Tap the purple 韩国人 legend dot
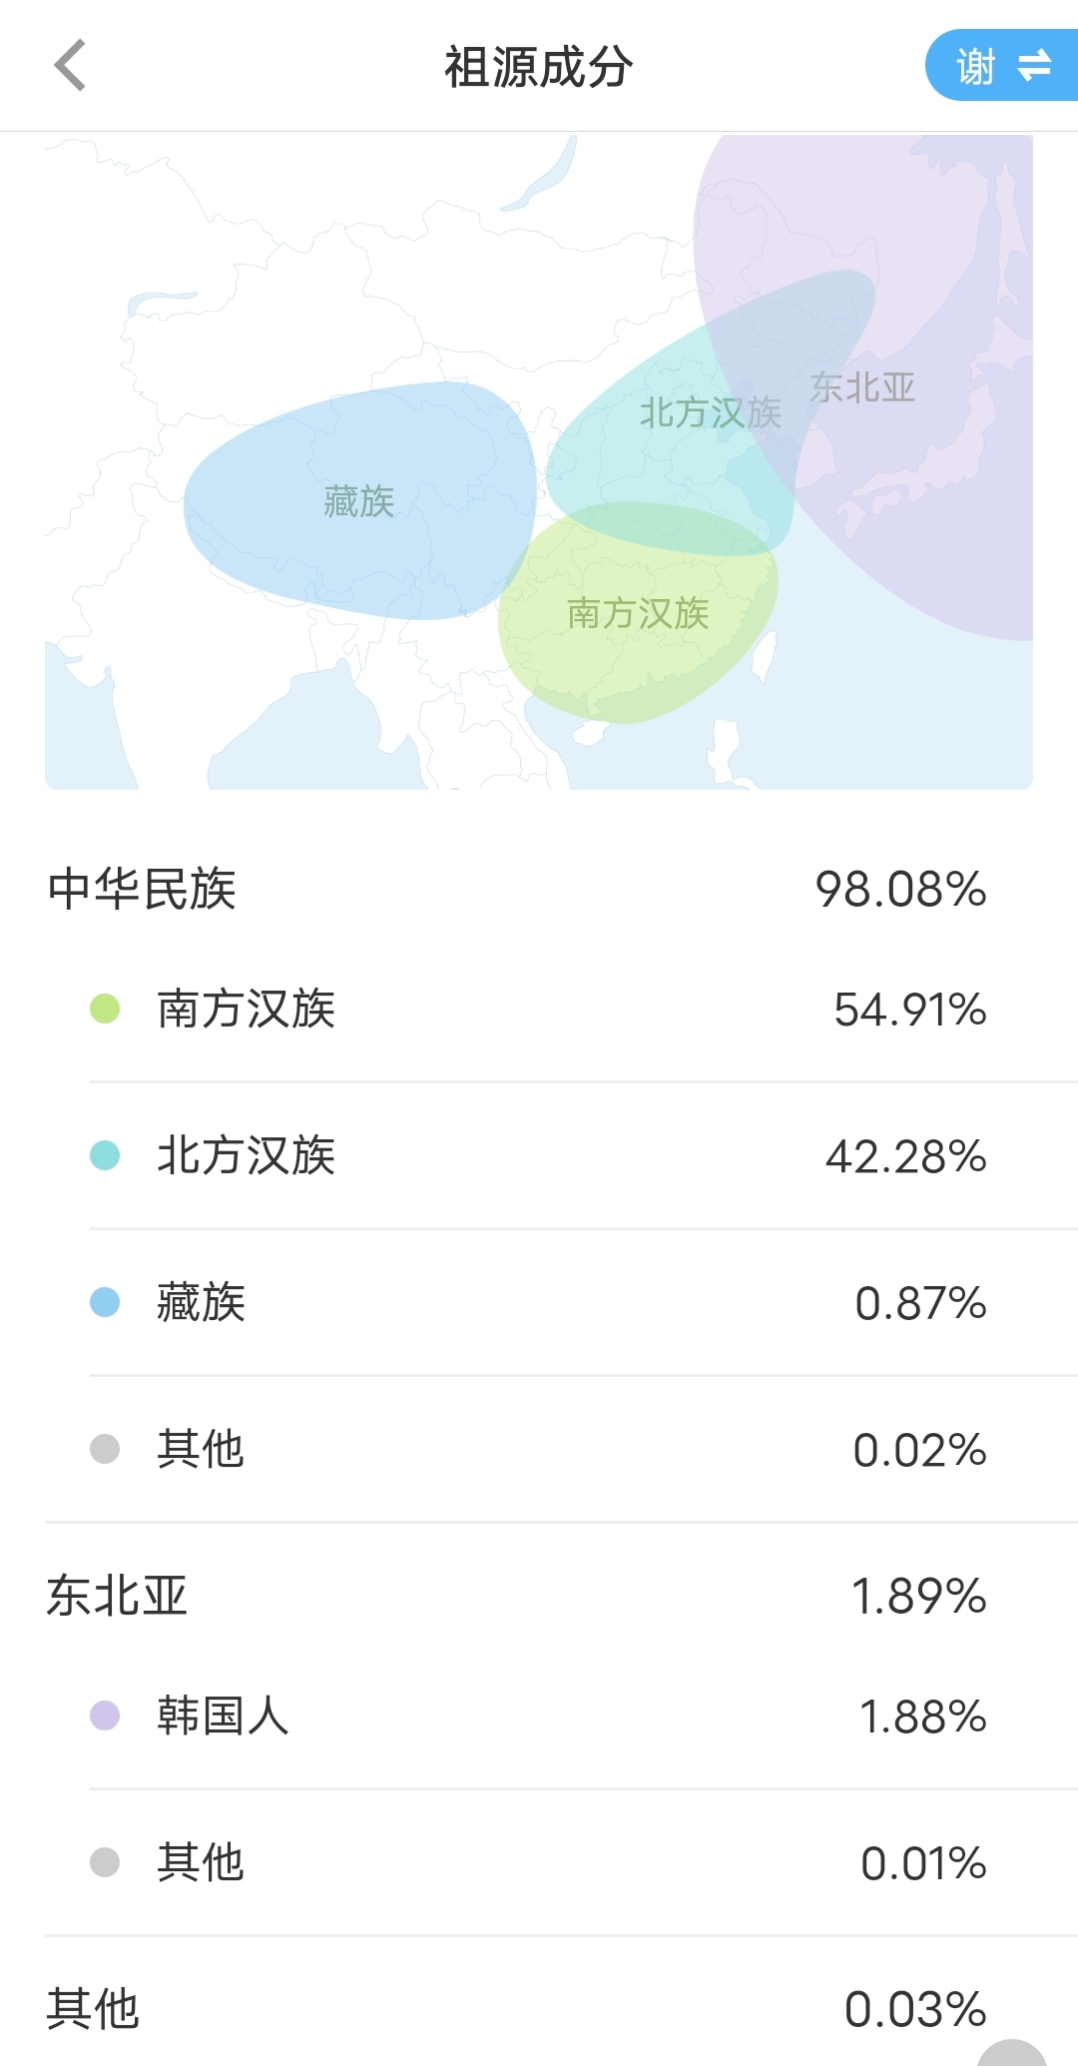Image resolution: width=1078 pixels, height=2066 pixels. [105, 1716]
